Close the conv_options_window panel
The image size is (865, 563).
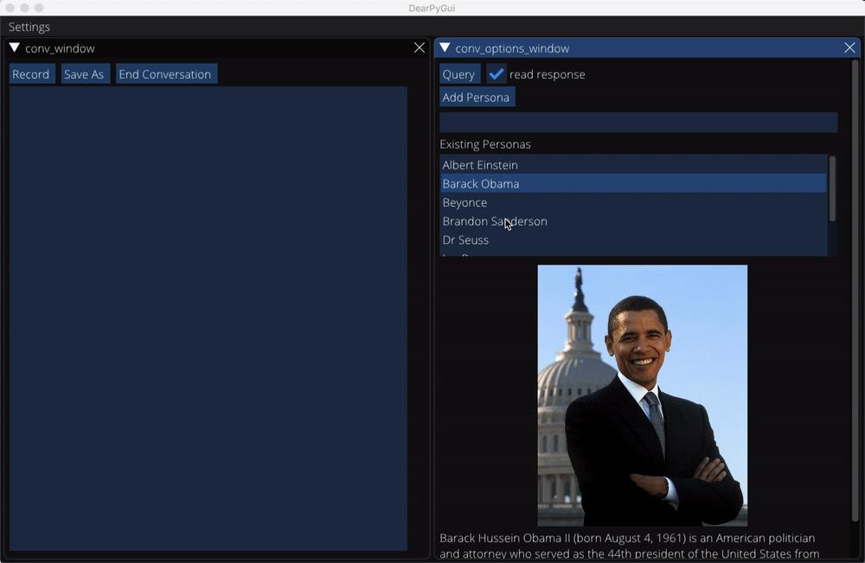[849, 48]
